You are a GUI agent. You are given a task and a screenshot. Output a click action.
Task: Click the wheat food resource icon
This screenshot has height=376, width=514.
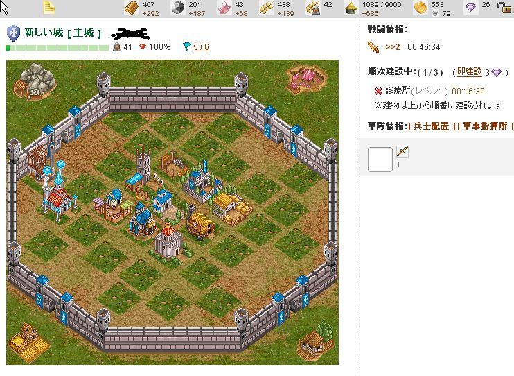point(266,8)
